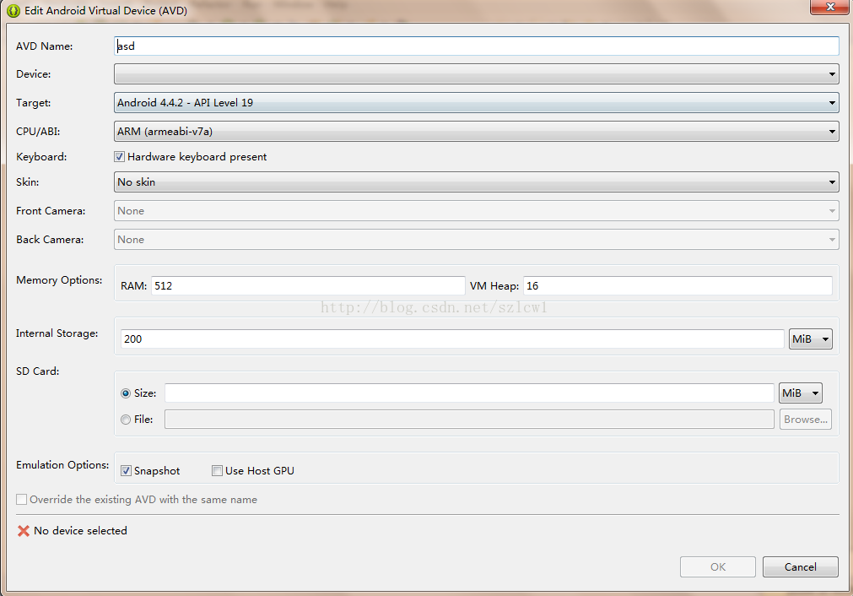Click the Internal Storage label
The height and width of the screenshot is (596, 853).
[x=57, y=333]
